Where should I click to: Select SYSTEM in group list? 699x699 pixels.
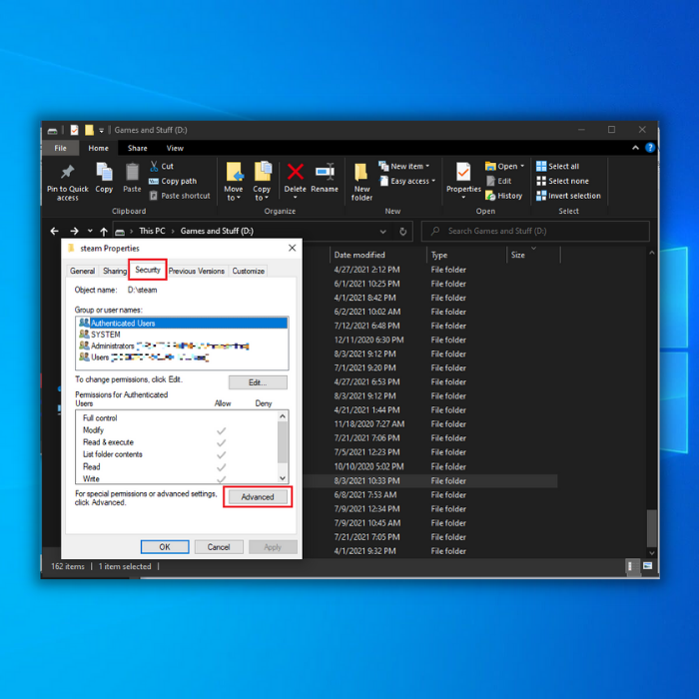coord(182,335)
